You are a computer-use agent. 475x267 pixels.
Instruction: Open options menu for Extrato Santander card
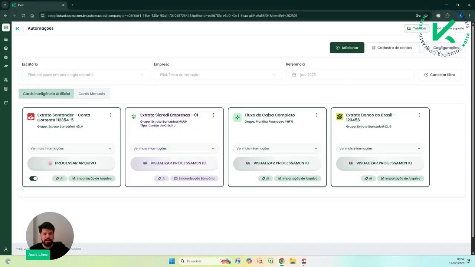(111, 115)
